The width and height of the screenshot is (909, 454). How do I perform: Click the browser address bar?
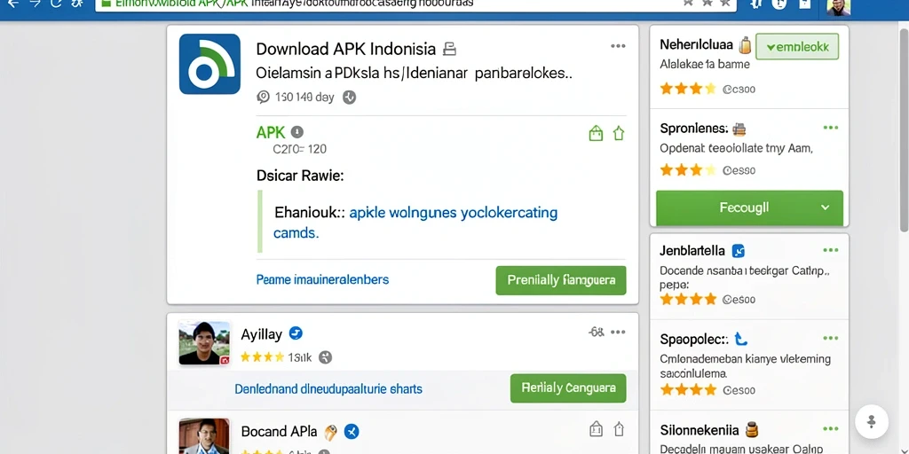tap(415, 4)
